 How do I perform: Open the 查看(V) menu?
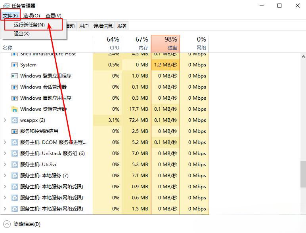point(53,15)
